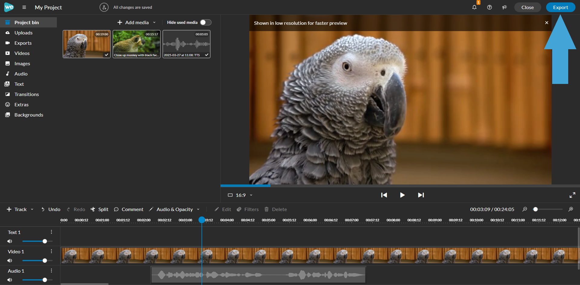The height and width of the screenshot is (285, 580).
Task: Open notifications bell
Action: pyautogui.click(x=474, y=7)
